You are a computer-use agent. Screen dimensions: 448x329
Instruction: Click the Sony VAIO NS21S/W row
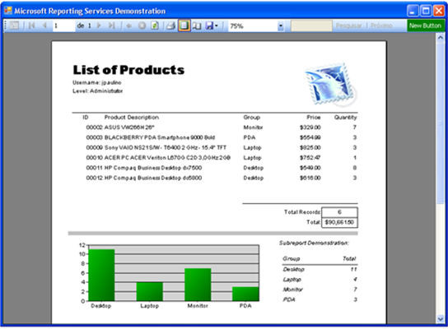pyautogui.click(x=215, y=147)
